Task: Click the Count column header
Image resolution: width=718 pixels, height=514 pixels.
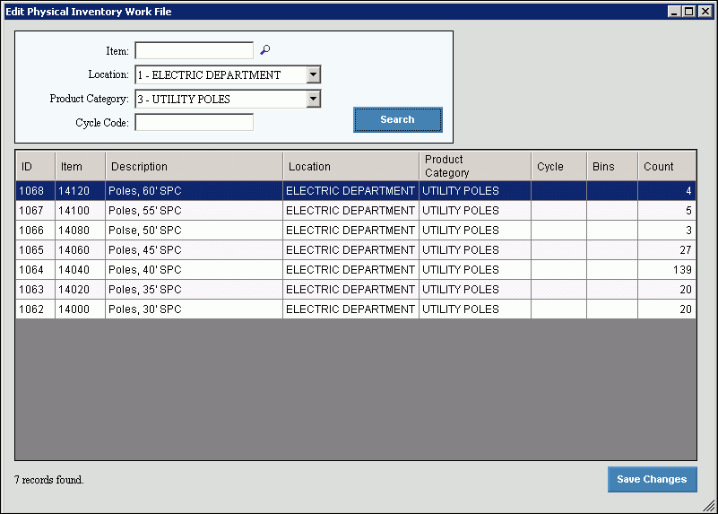Action: pos(667,166)
